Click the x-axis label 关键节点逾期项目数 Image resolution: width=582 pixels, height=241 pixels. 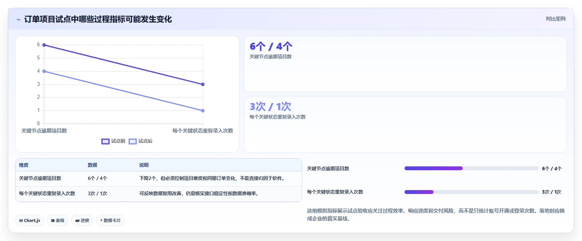tap(44, 131)
